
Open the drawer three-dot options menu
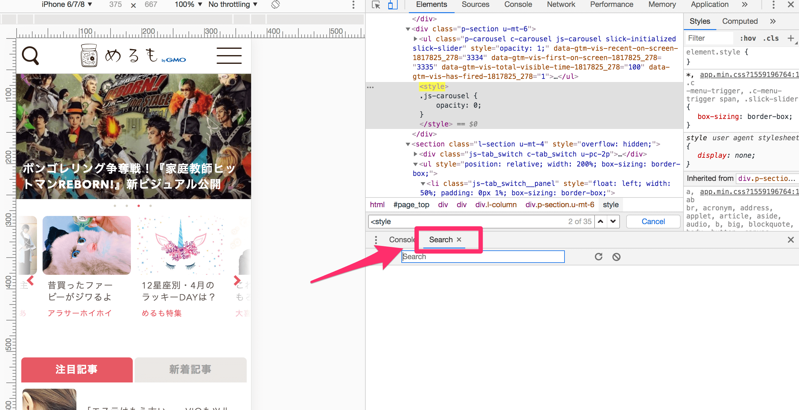pyautogui.click(x=375, y=239)
